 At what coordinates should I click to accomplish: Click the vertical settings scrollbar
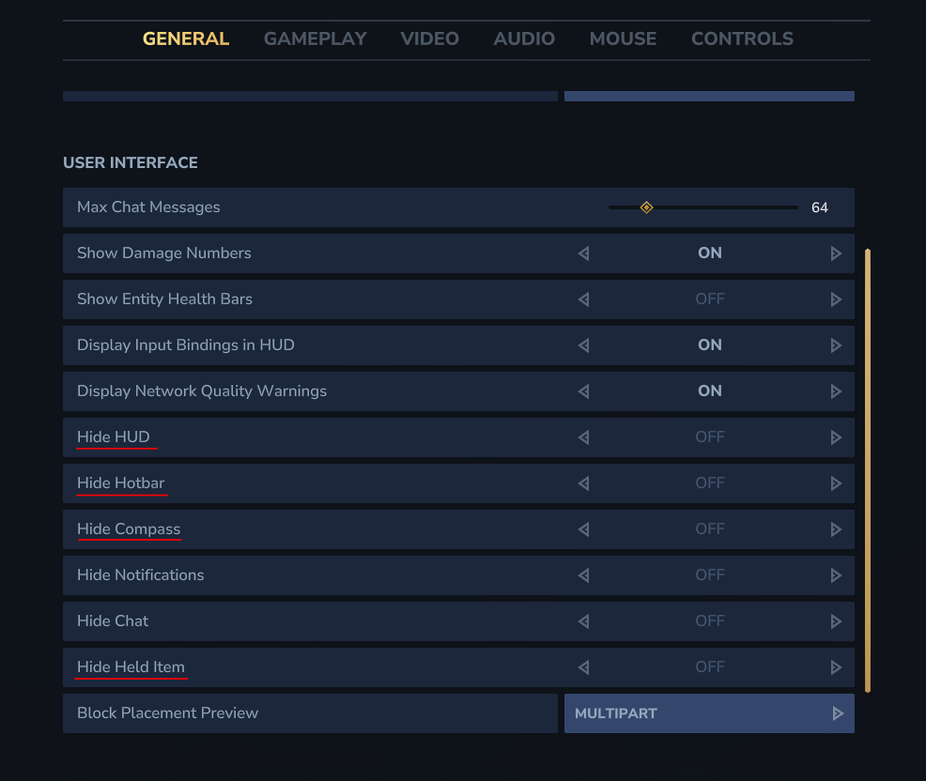pos(868,469)
